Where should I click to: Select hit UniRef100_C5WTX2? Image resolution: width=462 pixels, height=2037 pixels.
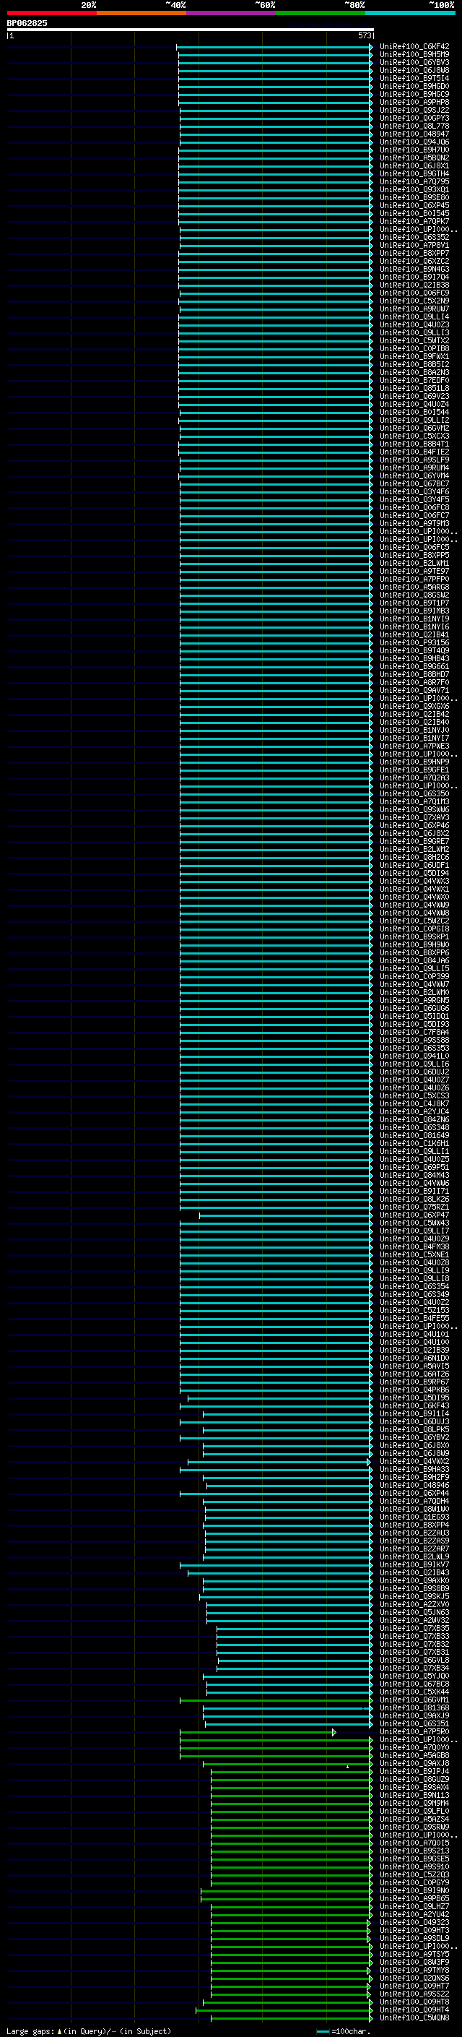tap(414, 340)
